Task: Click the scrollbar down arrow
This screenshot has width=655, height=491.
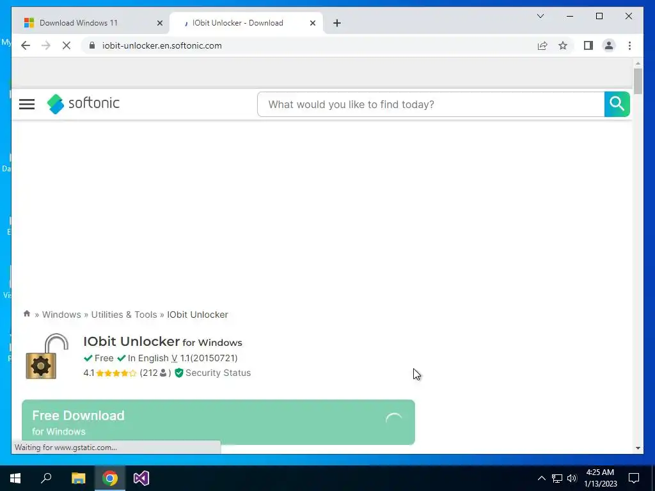Action: (638, 448)
